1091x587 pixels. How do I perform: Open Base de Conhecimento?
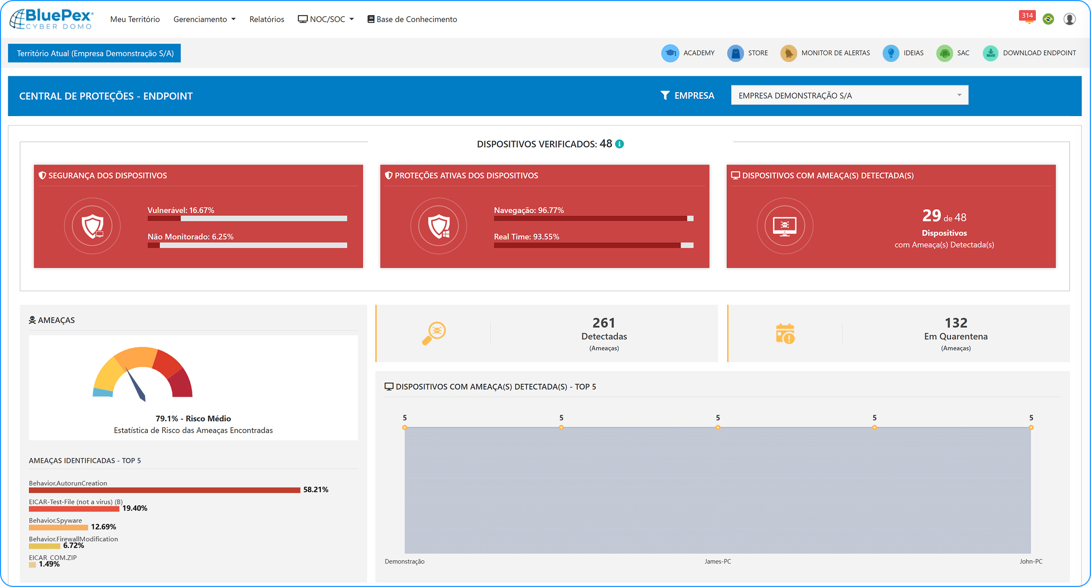[x=412, y=19]
